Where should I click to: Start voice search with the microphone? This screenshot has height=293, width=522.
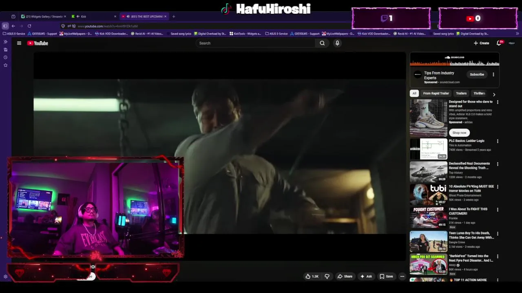click(337, 43)
